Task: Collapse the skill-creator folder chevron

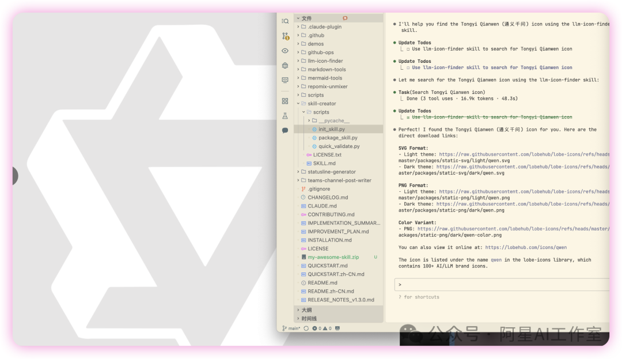Action: click(x=298, y=104)
